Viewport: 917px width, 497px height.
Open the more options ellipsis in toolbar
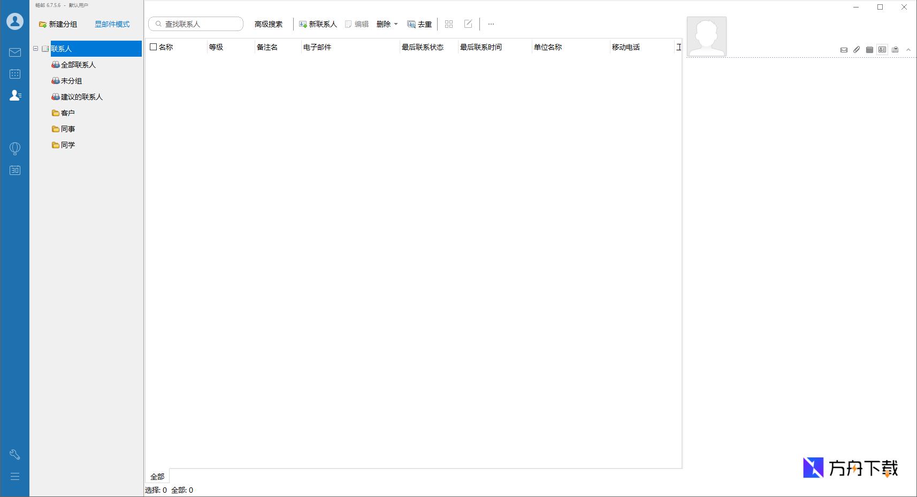[491, 24]
